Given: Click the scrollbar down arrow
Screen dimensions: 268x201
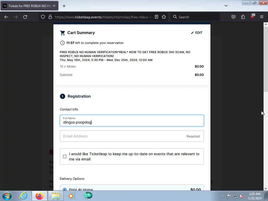Looking at the screenshot, I should [266, 188].
